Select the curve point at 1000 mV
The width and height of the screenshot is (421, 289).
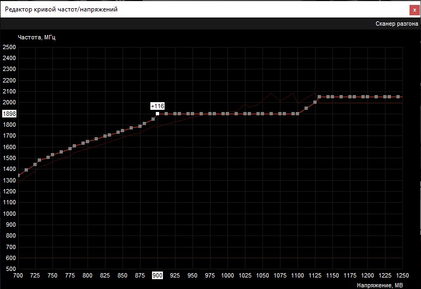point(227,114)
